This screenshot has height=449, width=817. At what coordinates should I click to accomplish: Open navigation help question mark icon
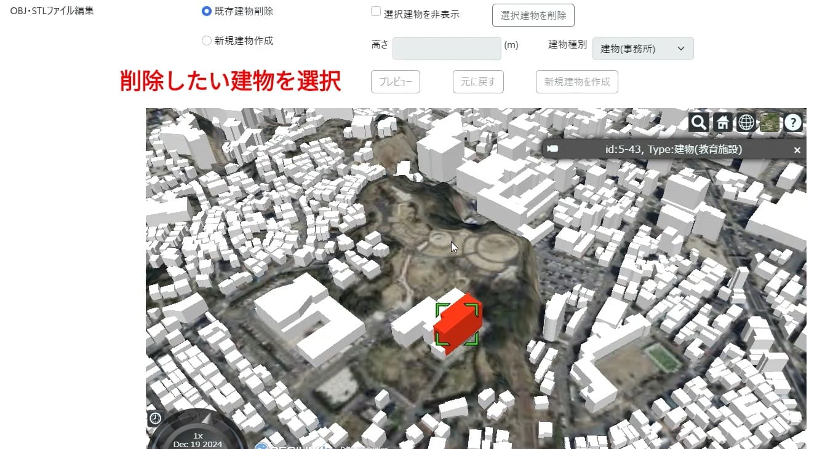pos(793,122)
